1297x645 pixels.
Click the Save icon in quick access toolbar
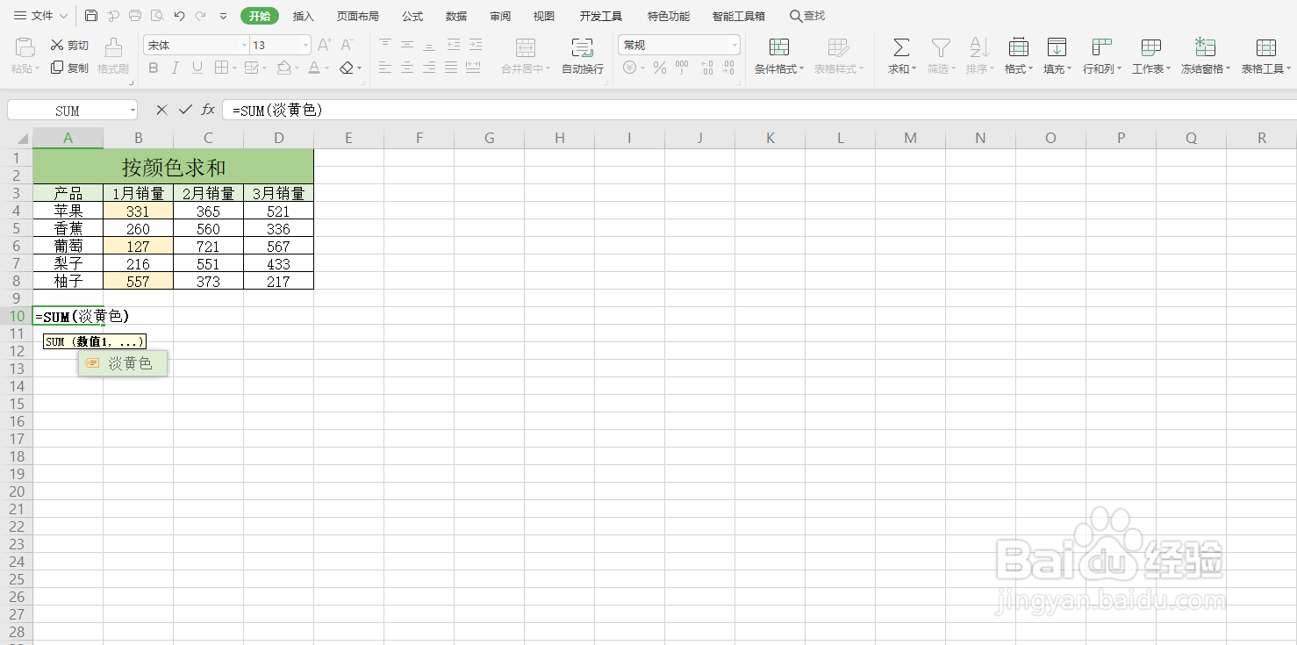click(91, 16)
